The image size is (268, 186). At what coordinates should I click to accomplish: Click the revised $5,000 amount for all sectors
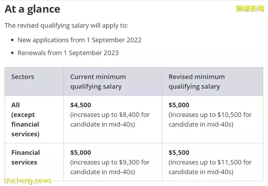tap(179, 105)
